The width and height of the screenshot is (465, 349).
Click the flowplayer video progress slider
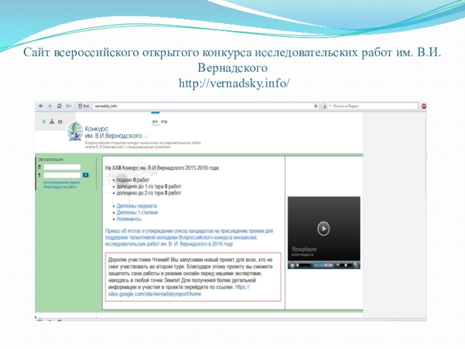(x=304, y=265)
